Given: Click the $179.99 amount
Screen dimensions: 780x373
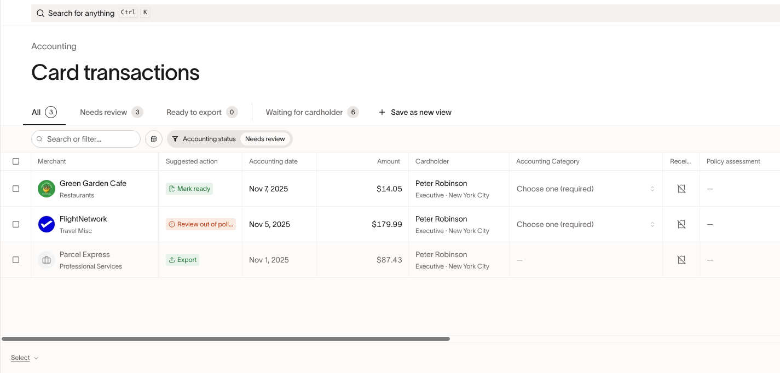Looking at the screenshot, I should [387, 224].
